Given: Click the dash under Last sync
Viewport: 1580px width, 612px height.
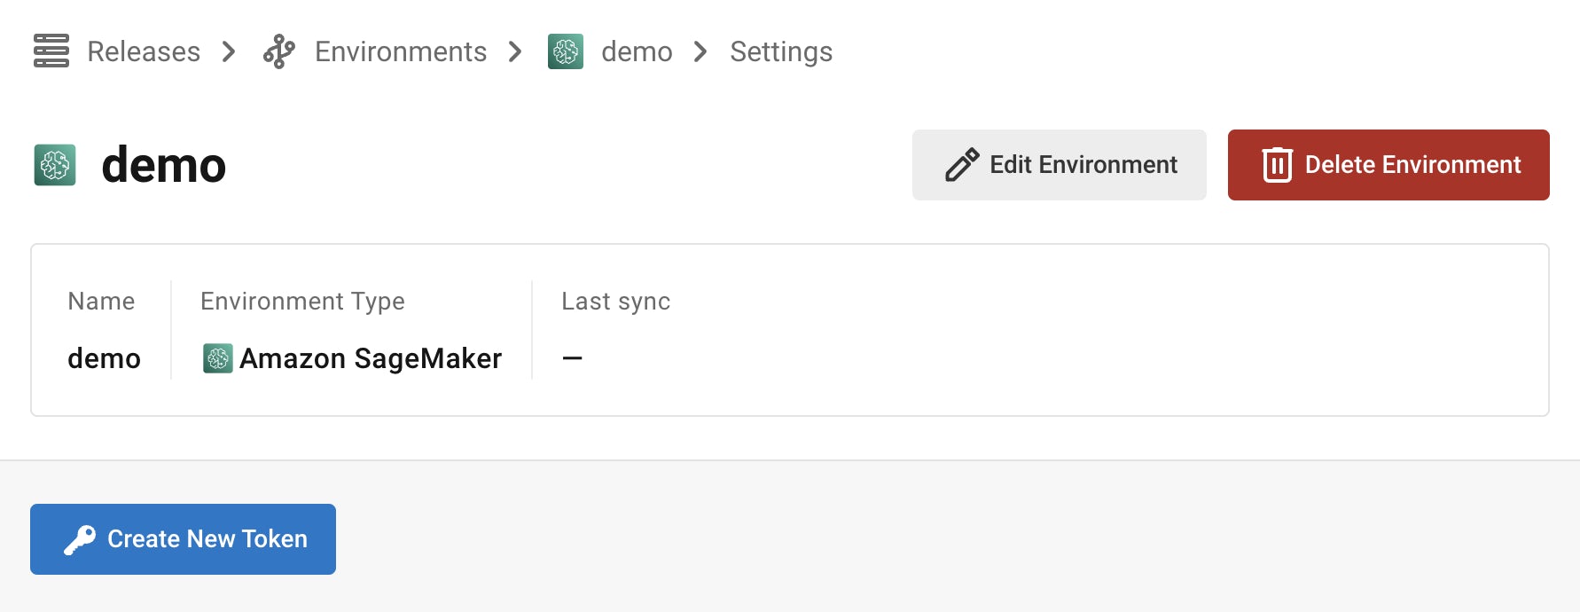Looking at the screenshot, I should tap(572, 358).
